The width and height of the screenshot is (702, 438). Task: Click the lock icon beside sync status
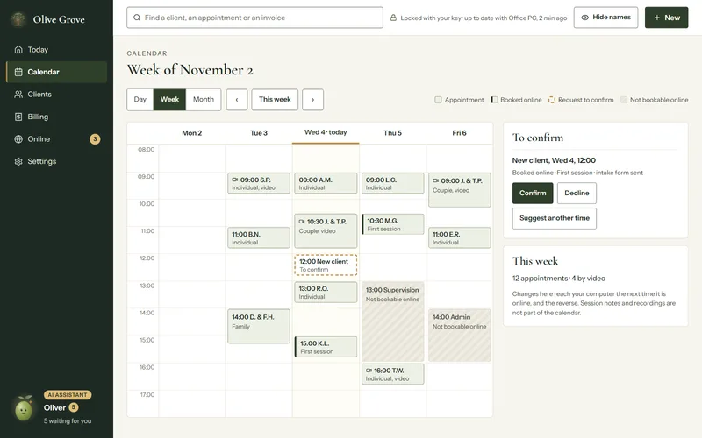[x=393, y=18]
